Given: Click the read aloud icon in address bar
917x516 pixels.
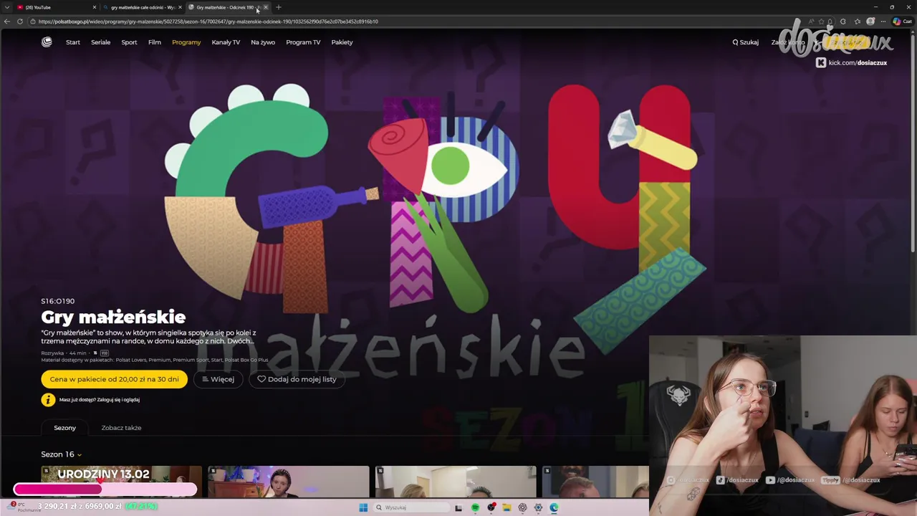Looking at the screenshot, I should coord(811,21).
